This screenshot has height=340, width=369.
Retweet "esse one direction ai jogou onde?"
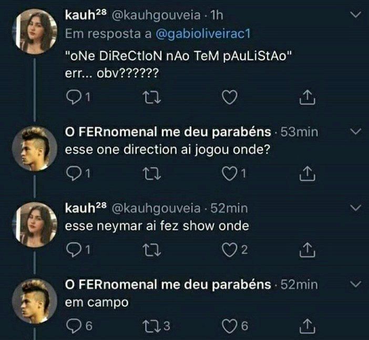(152, 174)
